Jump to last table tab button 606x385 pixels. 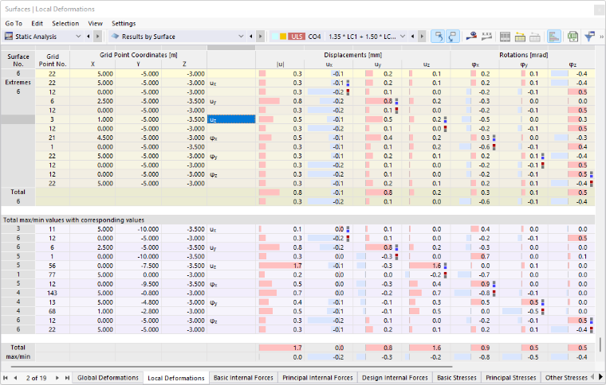67,378
